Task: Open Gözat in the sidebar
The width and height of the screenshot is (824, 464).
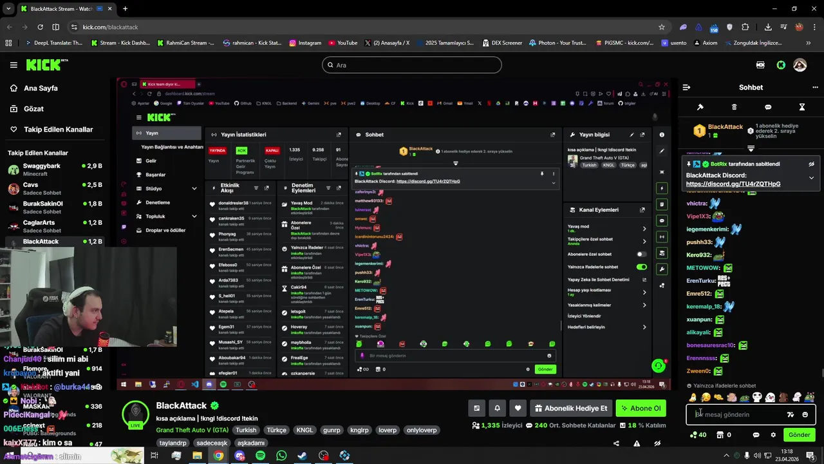Action: click(33, 109)
